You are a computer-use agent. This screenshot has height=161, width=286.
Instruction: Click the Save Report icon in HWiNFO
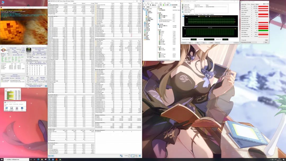[x=11, y=109]
